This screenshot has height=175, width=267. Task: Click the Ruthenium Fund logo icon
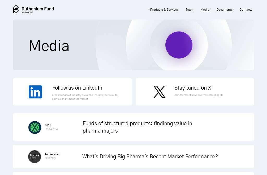coord(16,9)
